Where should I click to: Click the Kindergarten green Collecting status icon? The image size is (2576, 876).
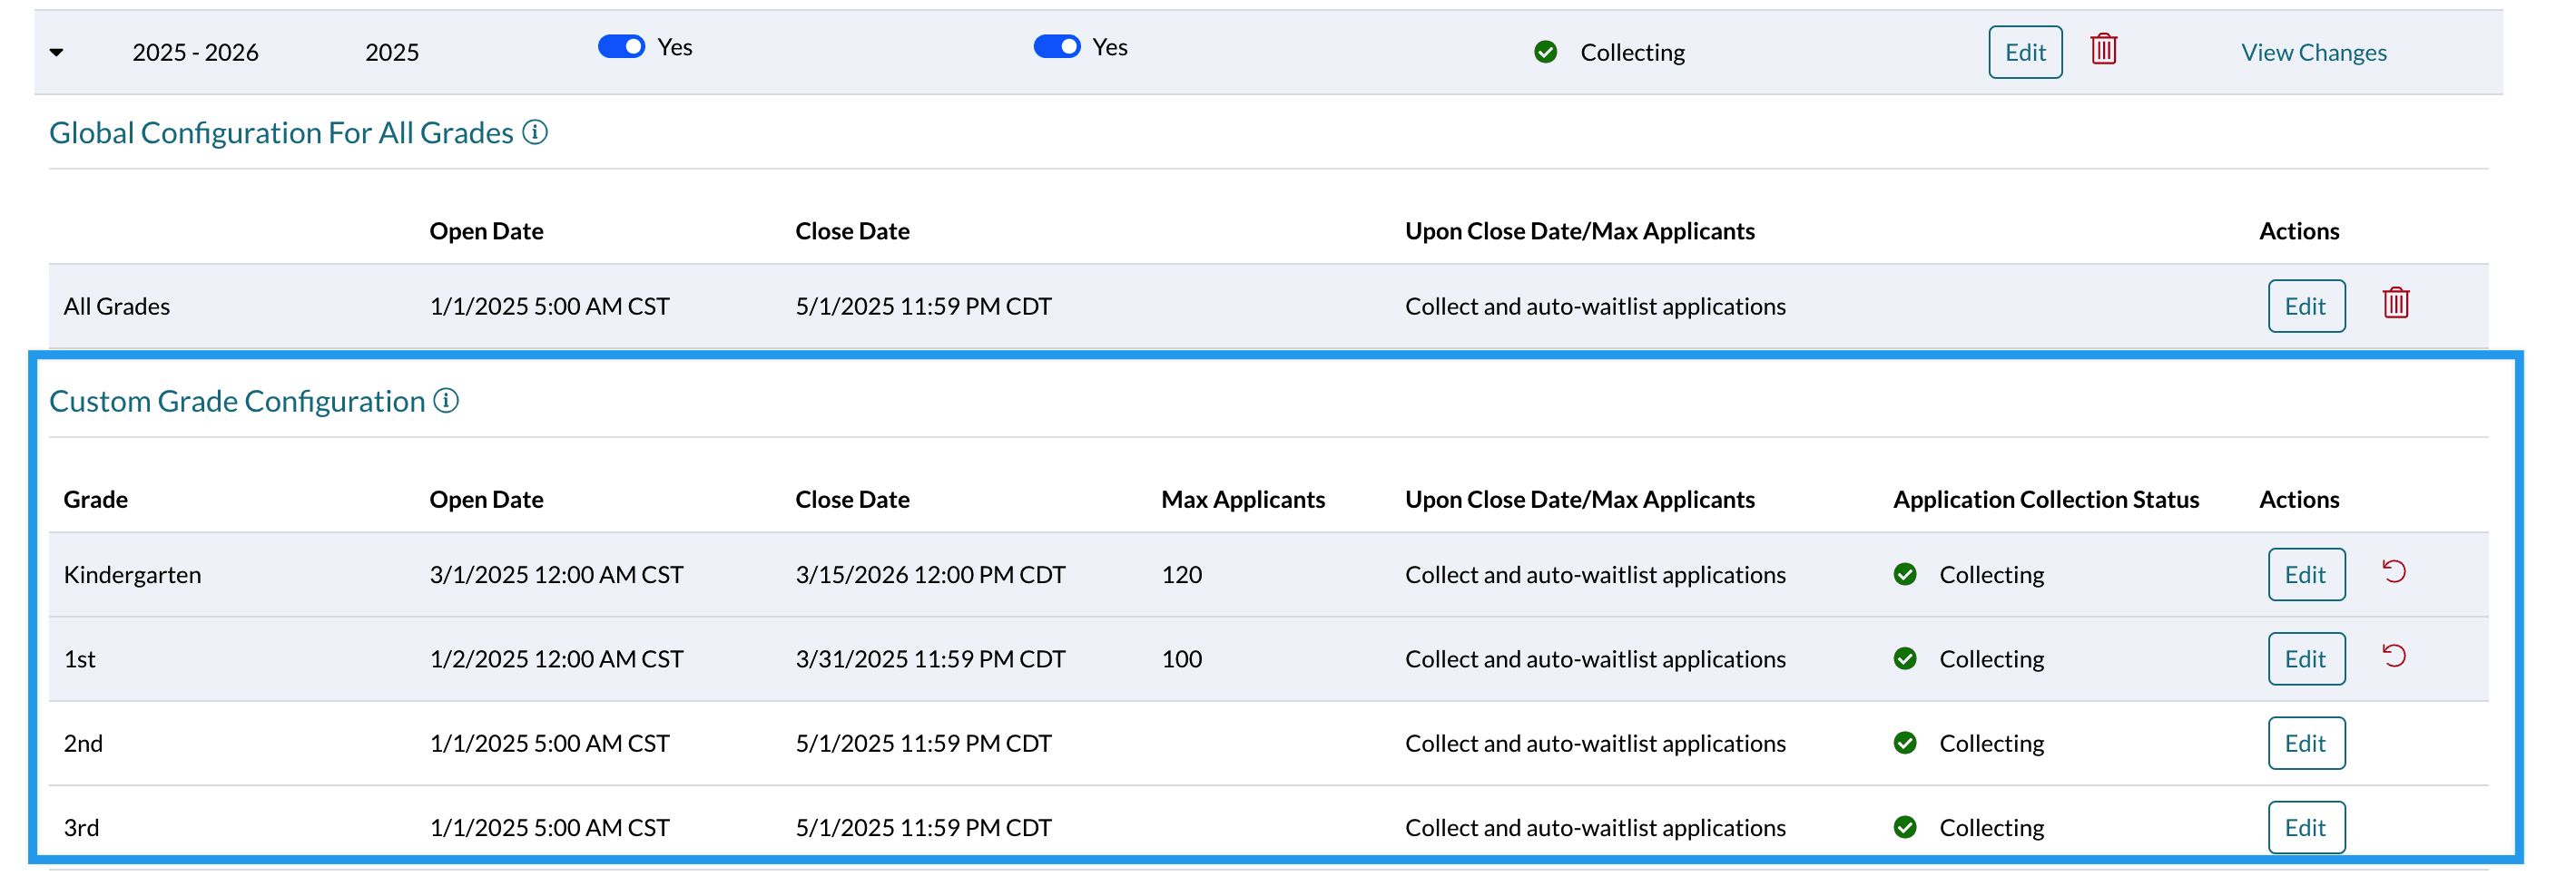click(1904, 574)
